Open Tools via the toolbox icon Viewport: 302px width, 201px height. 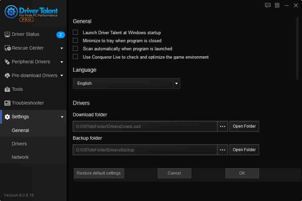(x=7, y=89)
